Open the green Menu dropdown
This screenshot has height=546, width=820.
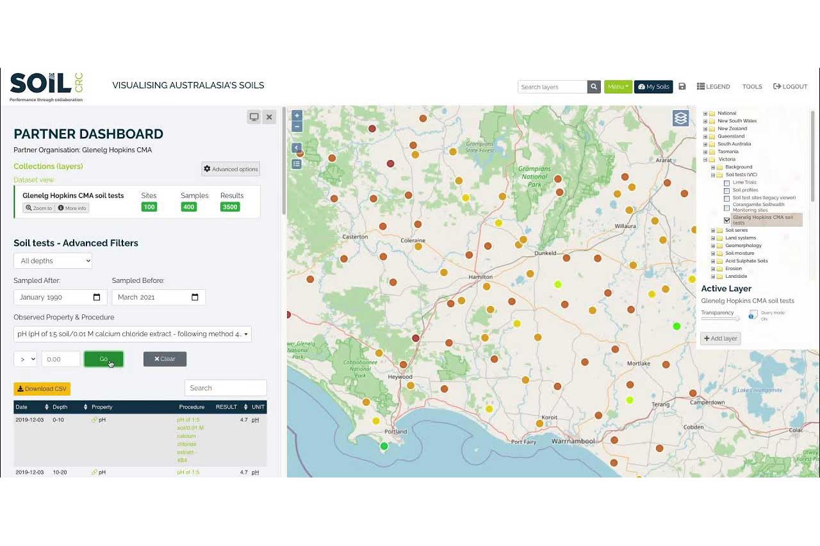[x=618, y=86]
